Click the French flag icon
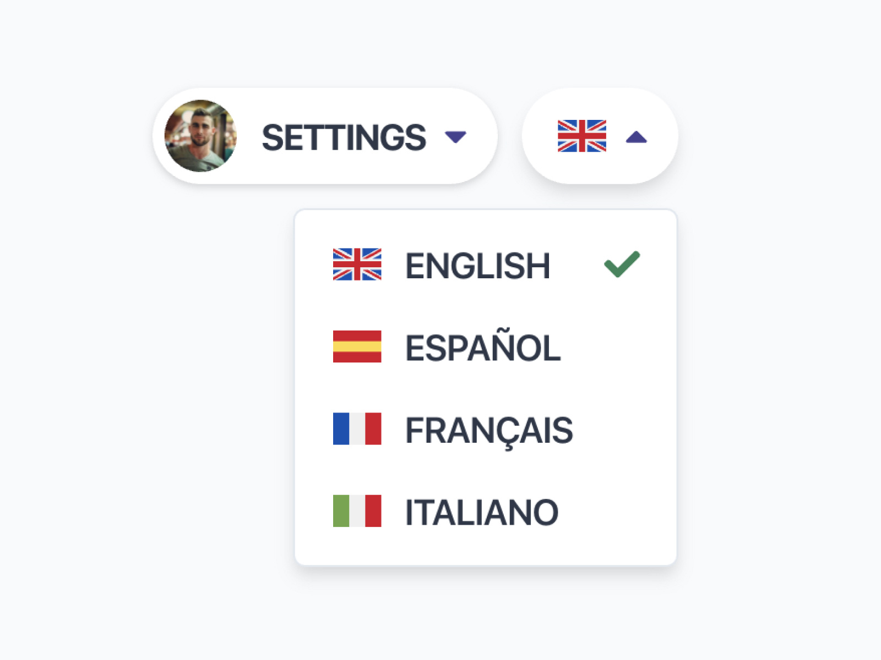 (x=357, y=428)
